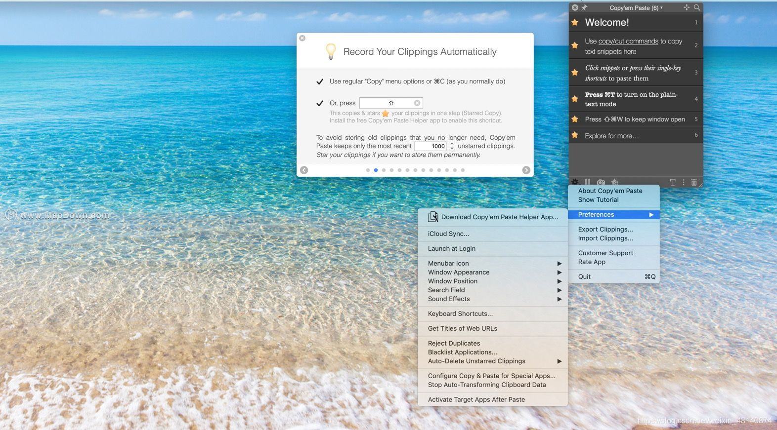
Task: Adjust the unstarred clippings count stepper
Action: (452, 146)
